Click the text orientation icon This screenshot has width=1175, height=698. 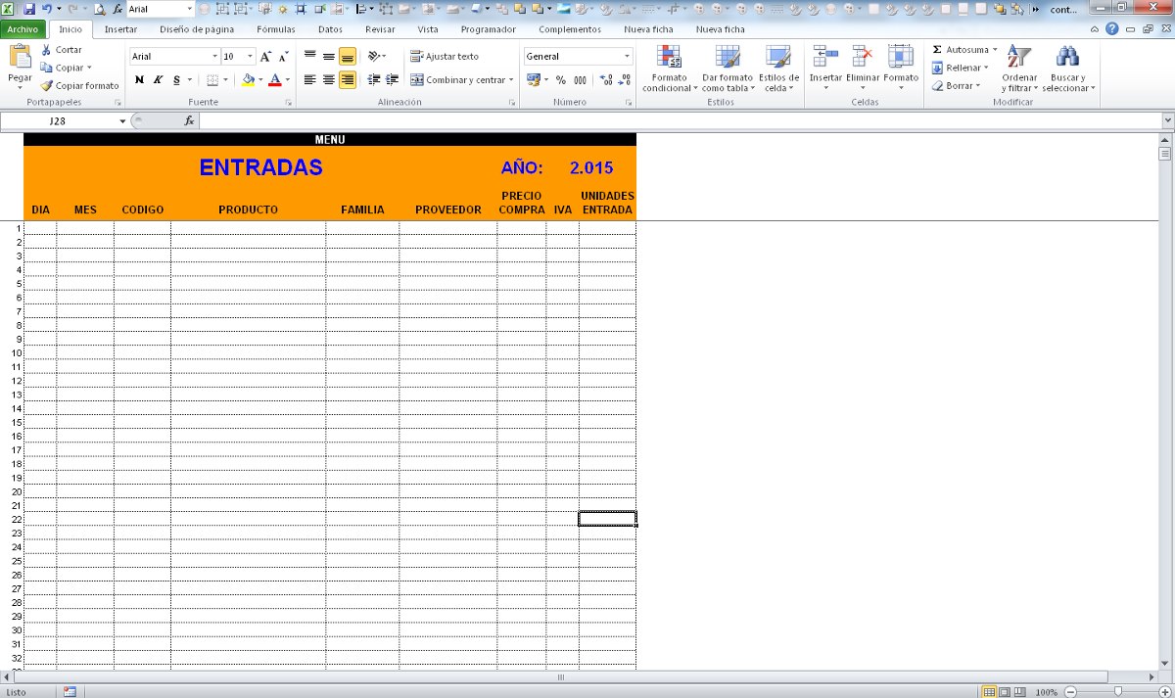pyautogui.click(x=374, y=57)
